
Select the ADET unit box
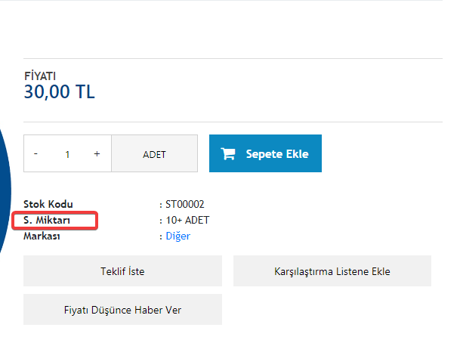click(155, 153)
